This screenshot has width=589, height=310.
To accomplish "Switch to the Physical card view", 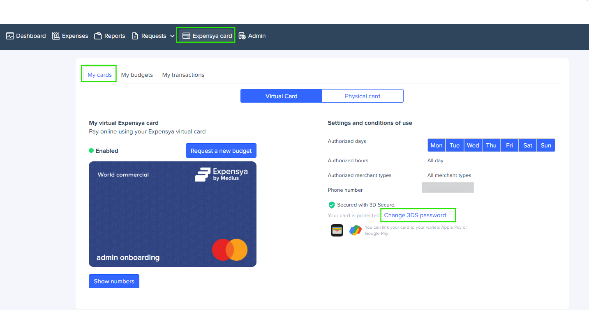I will [x=363, y=96].
